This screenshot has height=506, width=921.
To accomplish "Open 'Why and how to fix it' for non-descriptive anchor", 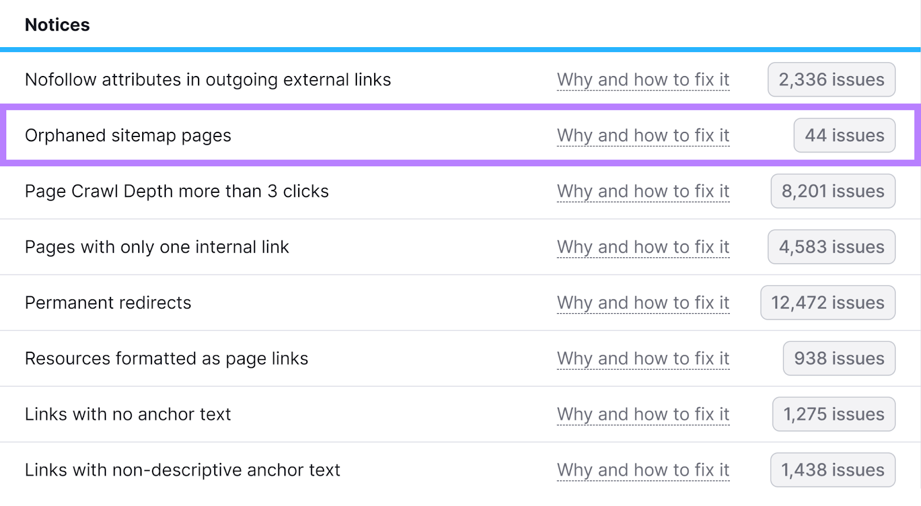I will 643,470.
